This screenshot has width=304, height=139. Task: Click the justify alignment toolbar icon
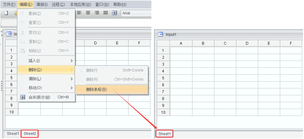click(106, 13)
